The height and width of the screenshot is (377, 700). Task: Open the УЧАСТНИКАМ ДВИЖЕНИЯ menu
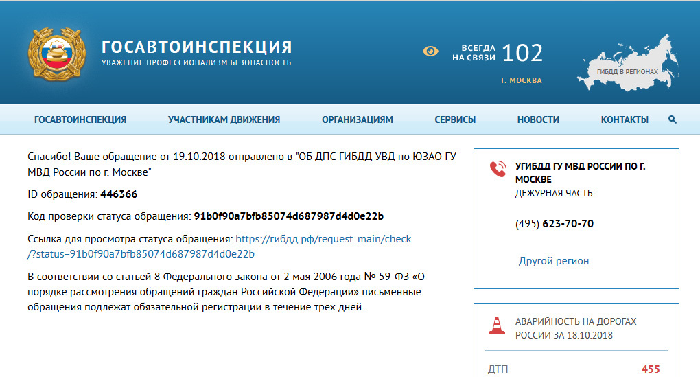pos(224,119)
